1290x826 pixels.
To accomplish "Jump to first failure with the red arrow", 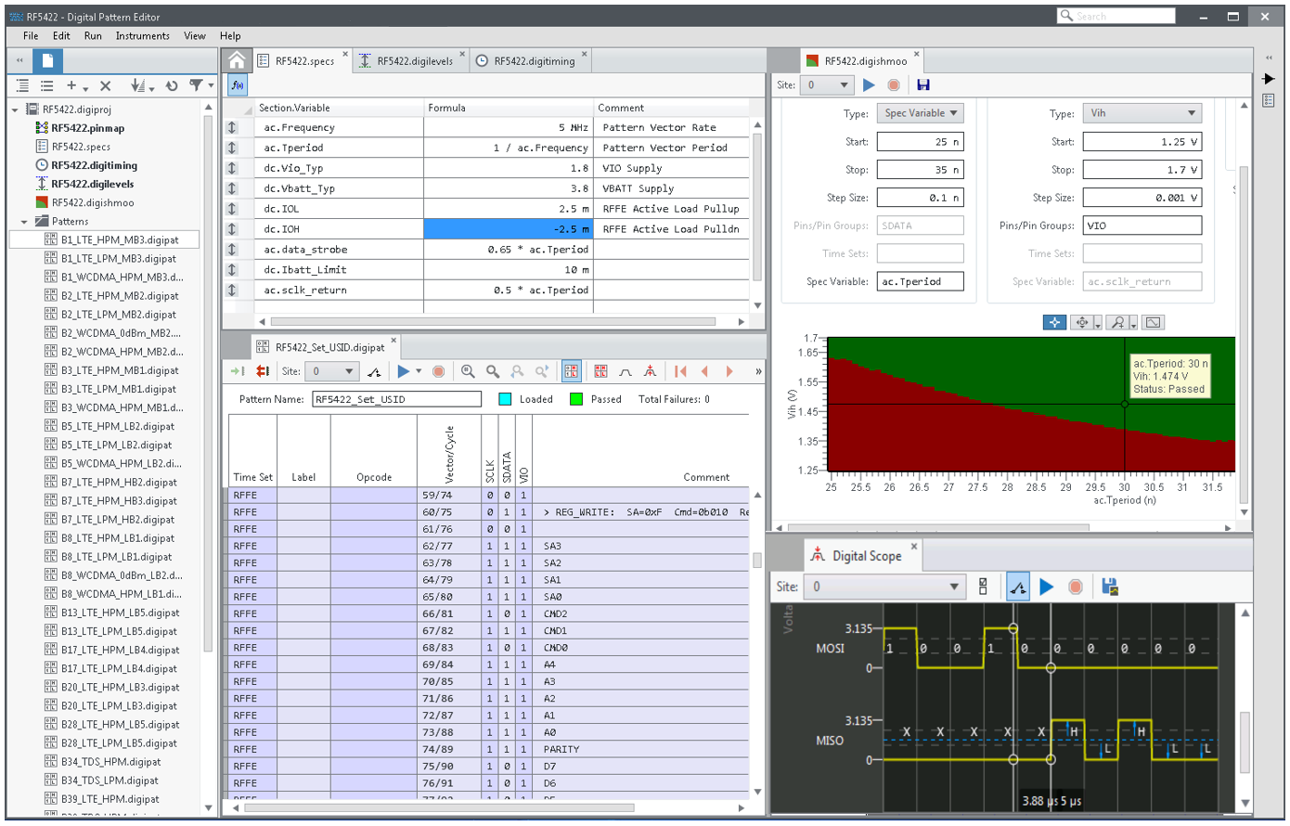I will click(680, 371).
